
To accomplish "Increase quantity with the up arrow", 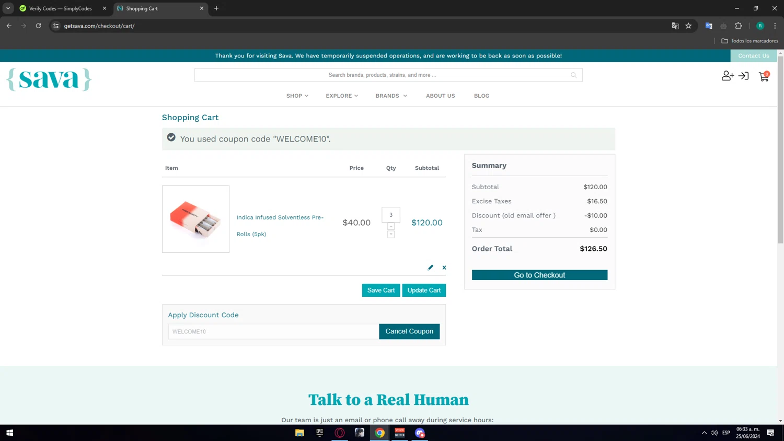I will coord(391,226).
